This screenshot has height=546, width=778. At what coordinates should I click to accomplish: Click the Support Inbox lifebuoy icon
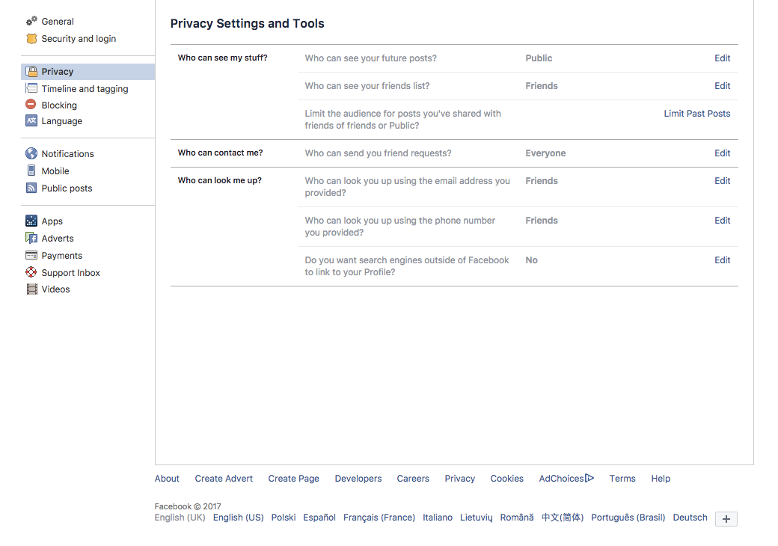click(31, 272)
